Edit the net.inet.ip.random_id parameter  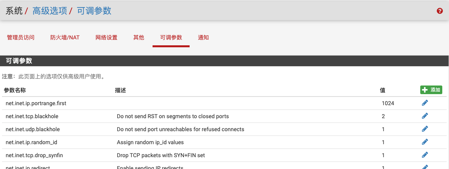(425, 142)
